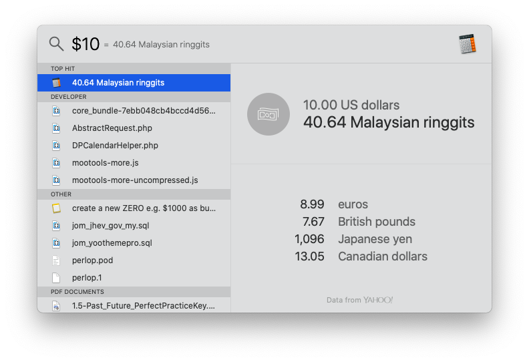Click the document icon beside perlop.pod

56,260
